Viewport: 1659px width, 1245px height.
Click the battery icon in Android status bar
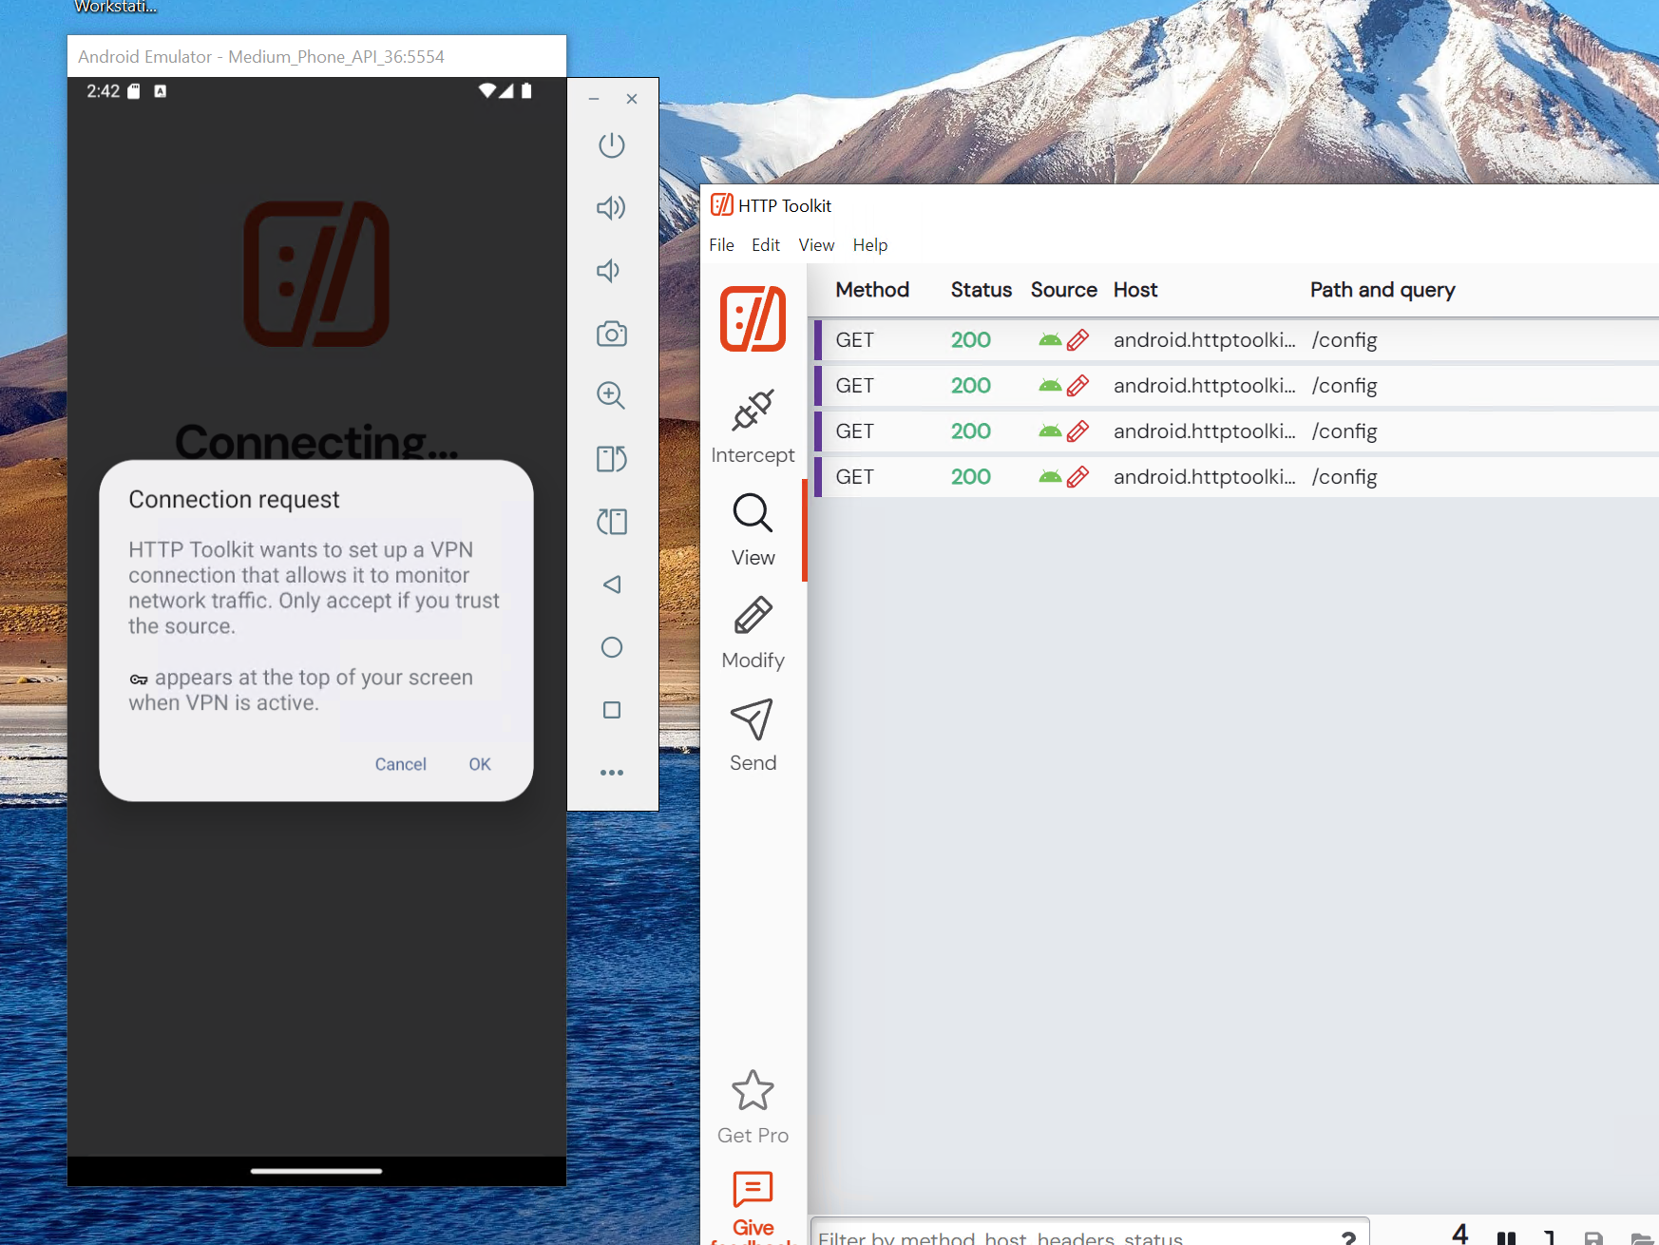(x=526, y=91)
